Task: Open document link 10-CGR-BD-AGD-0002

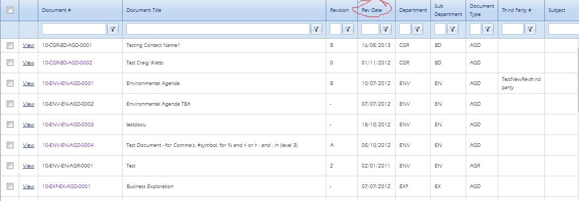Action: pyautogui.click(x=67, y=63)
